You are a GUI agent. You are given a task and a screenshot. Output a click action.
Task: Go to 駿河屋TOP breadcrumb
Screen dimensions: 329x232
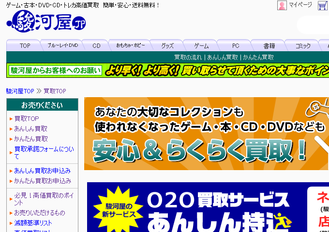click(20, 91)
